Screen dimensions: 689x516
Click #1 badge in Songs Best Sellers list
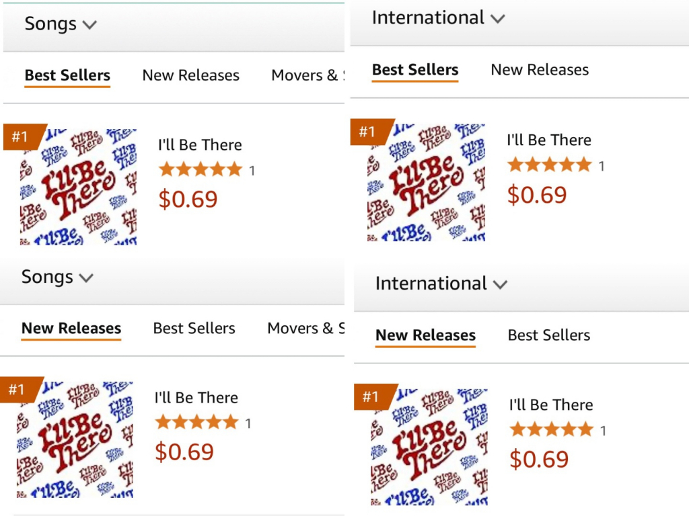[x=21, y=137]
